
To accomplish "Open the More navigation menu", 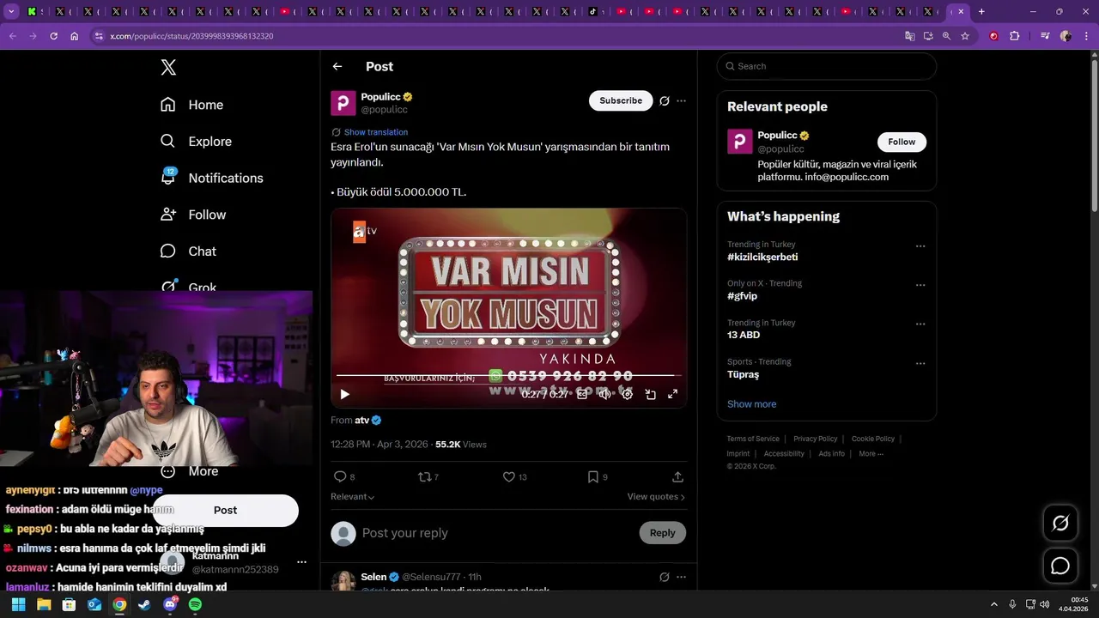I will pos(190,471).
